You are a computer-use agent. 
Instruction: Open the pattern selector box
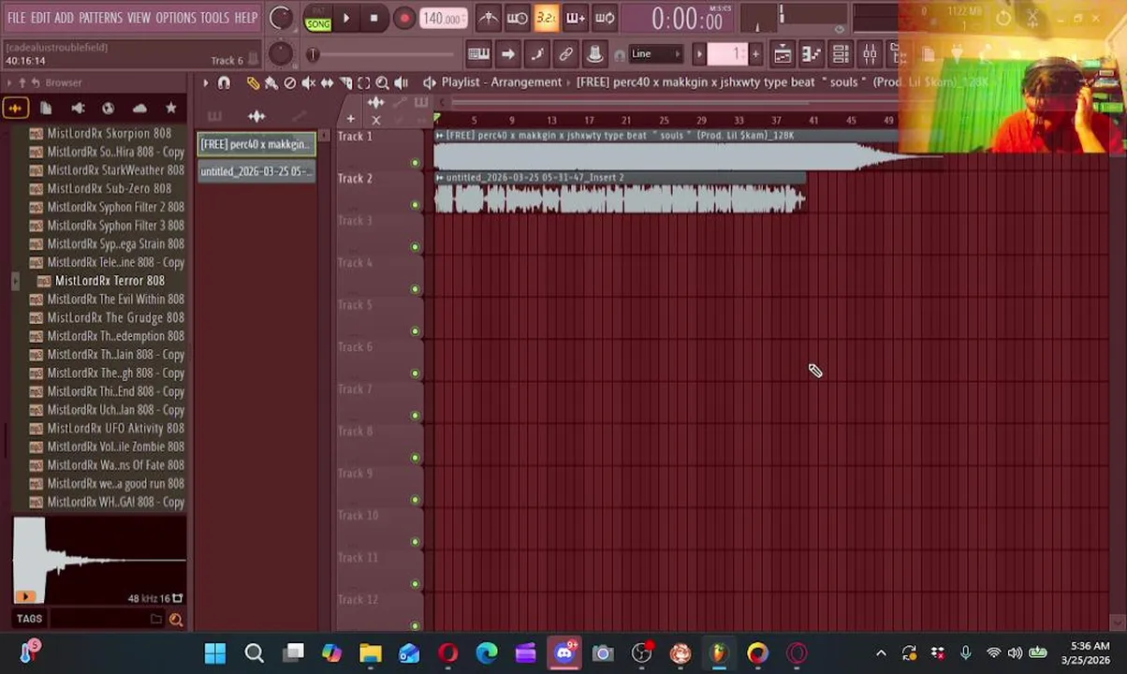[729, 54]
